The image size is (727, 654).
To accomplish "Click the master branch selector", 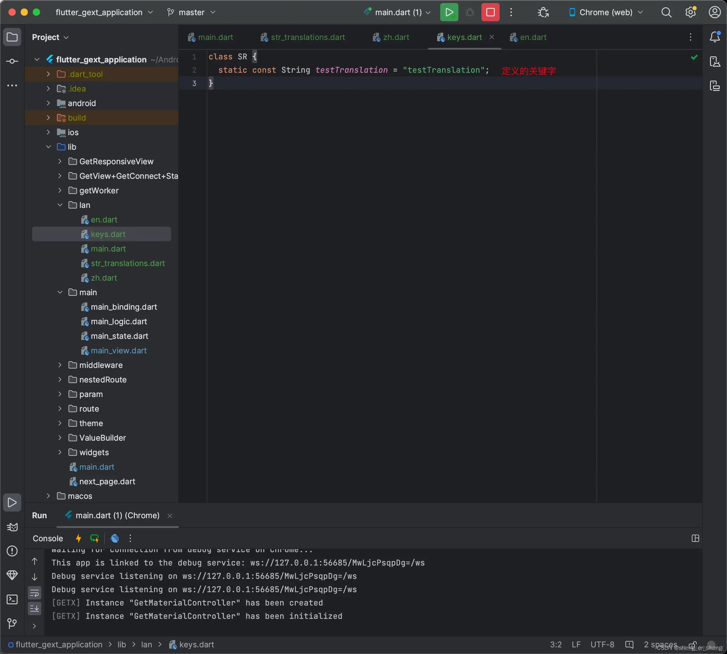I will pos(191,12).
